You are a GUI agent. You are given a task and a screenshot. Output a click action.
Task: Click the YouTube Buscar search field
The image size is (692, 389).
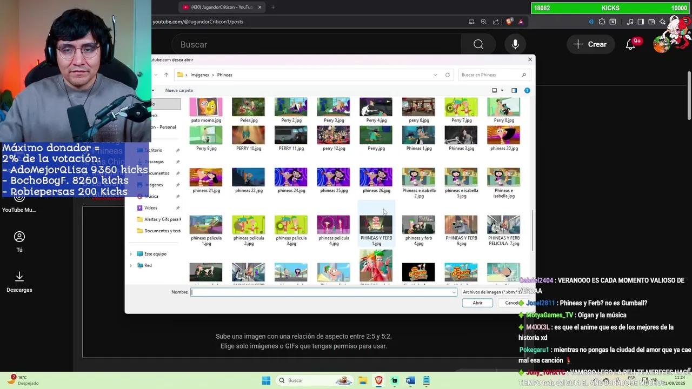[317, 44]
